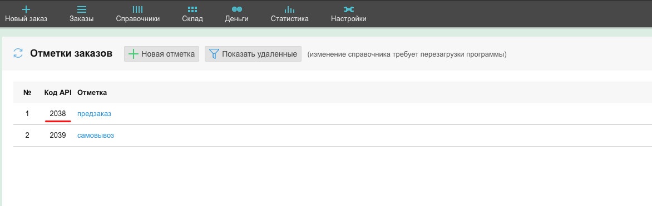
Task: Open the Заказы menu label
Action: pos(81,19)
